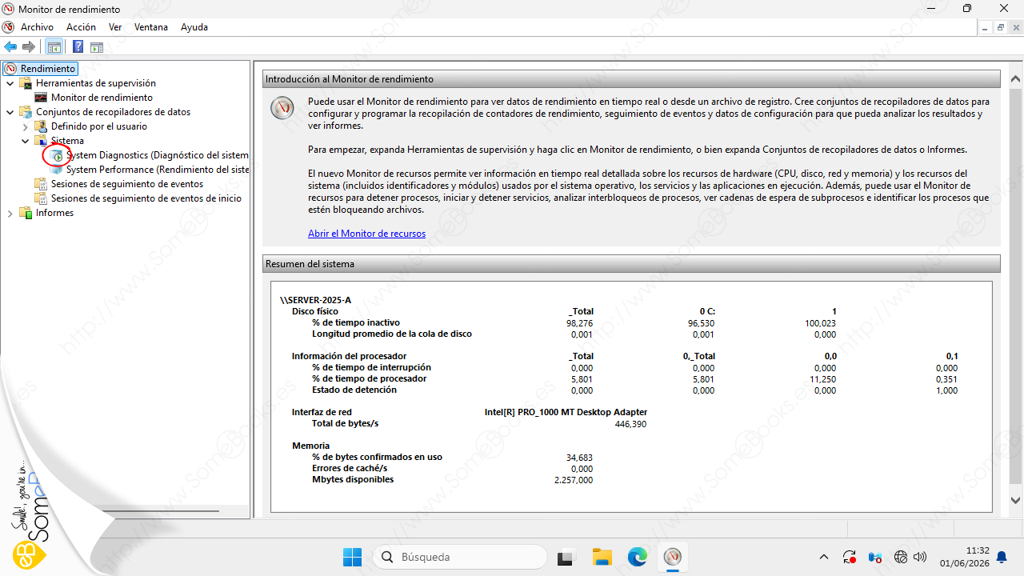Open the Ventana menu
The width and height of the screenshot is (1024, 576).
click(151, 26)
